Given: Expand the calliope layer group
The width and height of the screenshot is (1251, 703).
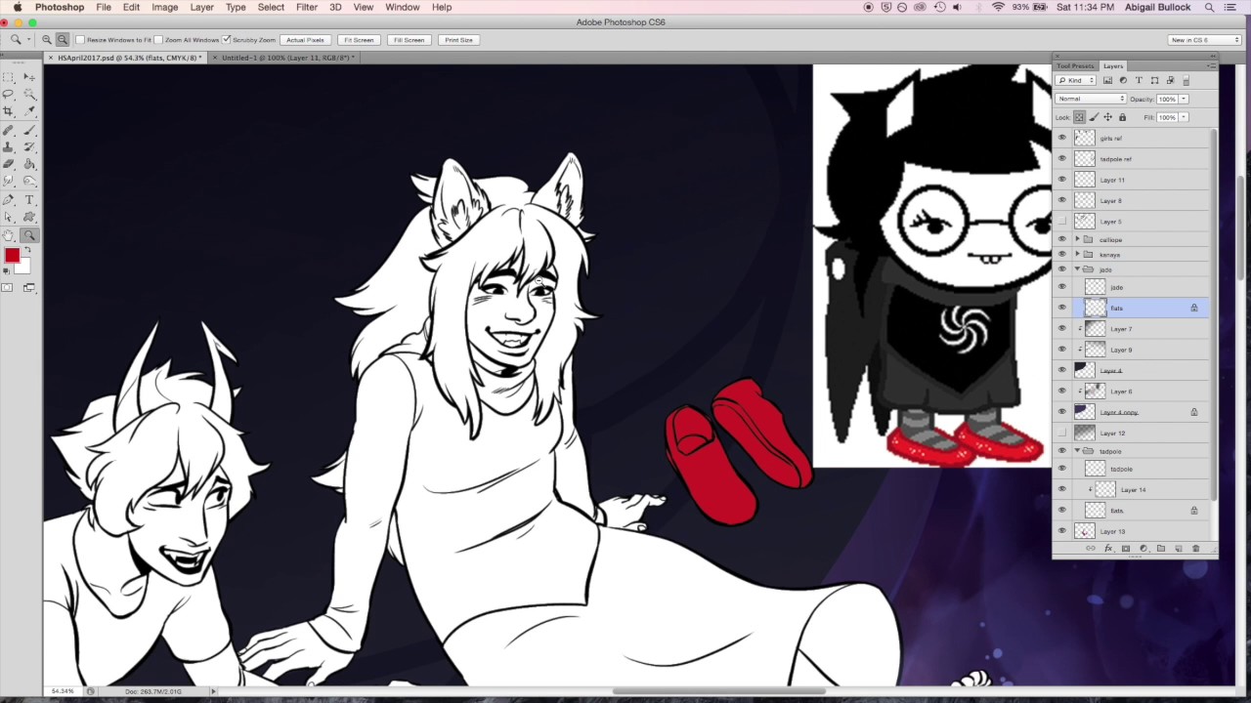Looking at the screenshot, I should point(1077,239).
